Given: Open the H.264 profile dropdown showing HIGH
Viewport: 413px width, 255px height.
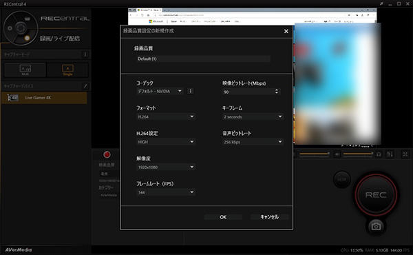Looking at the screenshot, I should (x=166, y=142).
